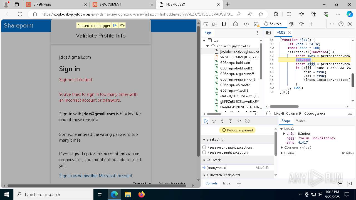Resume from Paused in debugger overlay
Image resolution: width=356 pixels, height=200 pixels.
coord(115,26)
